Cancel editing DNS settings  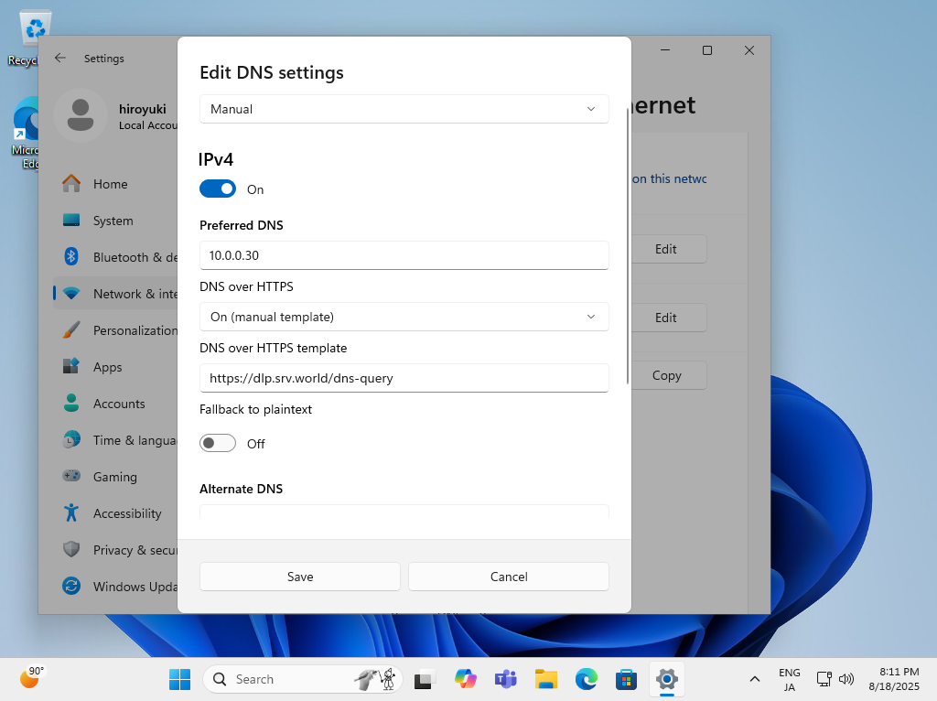[509, 577]
